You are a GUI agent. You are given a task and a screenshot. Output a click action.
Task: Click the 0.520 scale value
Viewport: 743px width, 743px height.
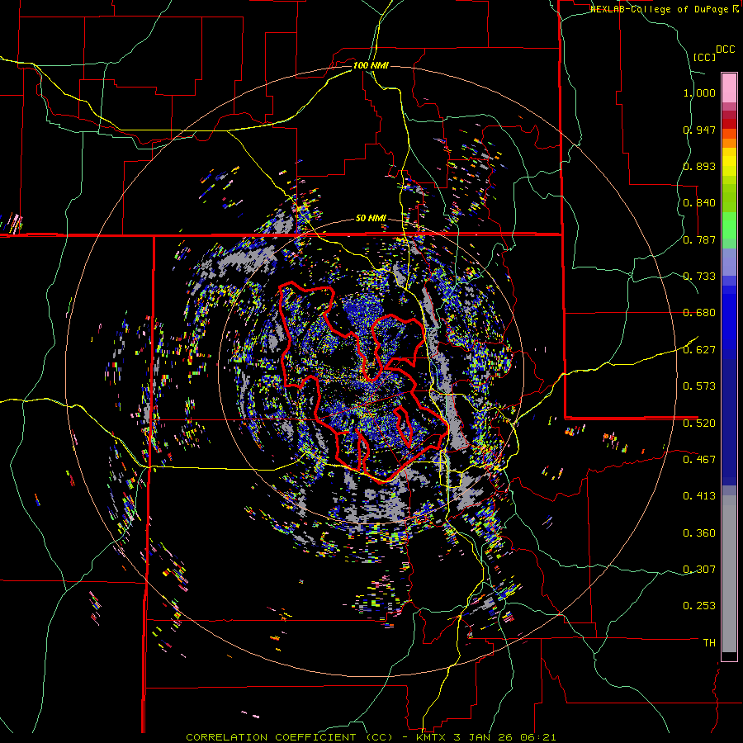699,424
